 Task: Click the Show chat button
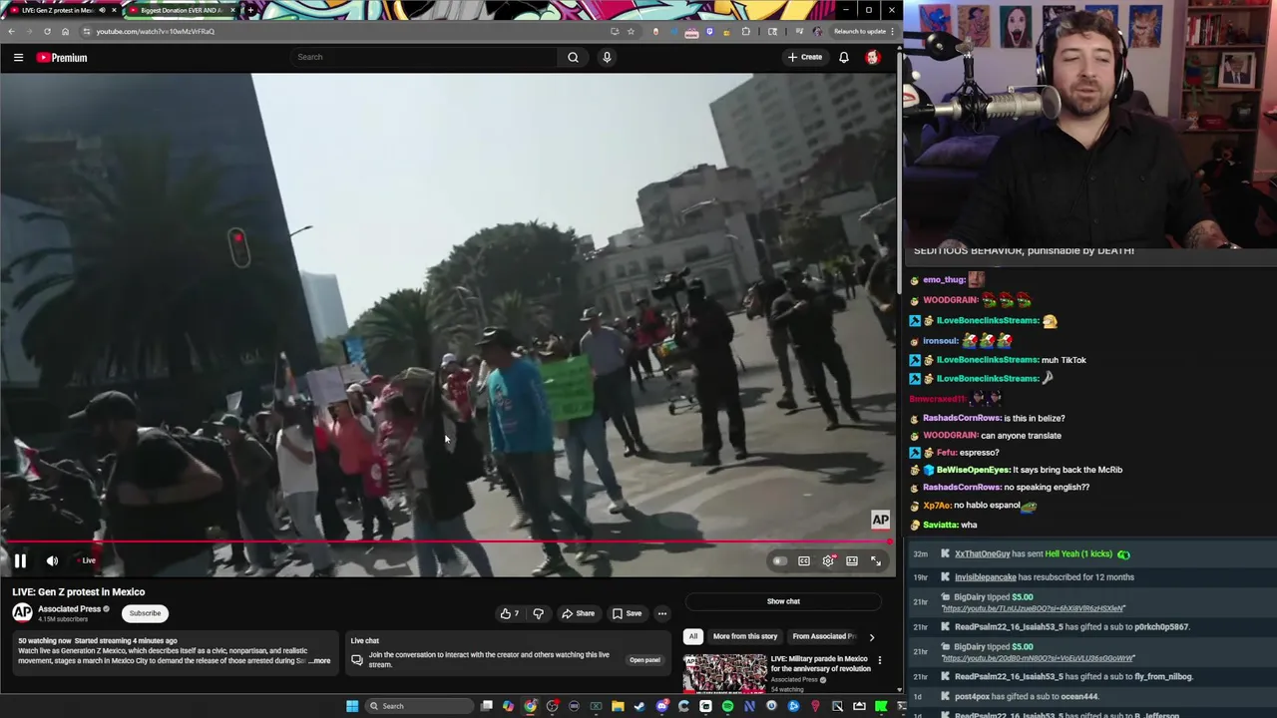[x=783, y=601]
